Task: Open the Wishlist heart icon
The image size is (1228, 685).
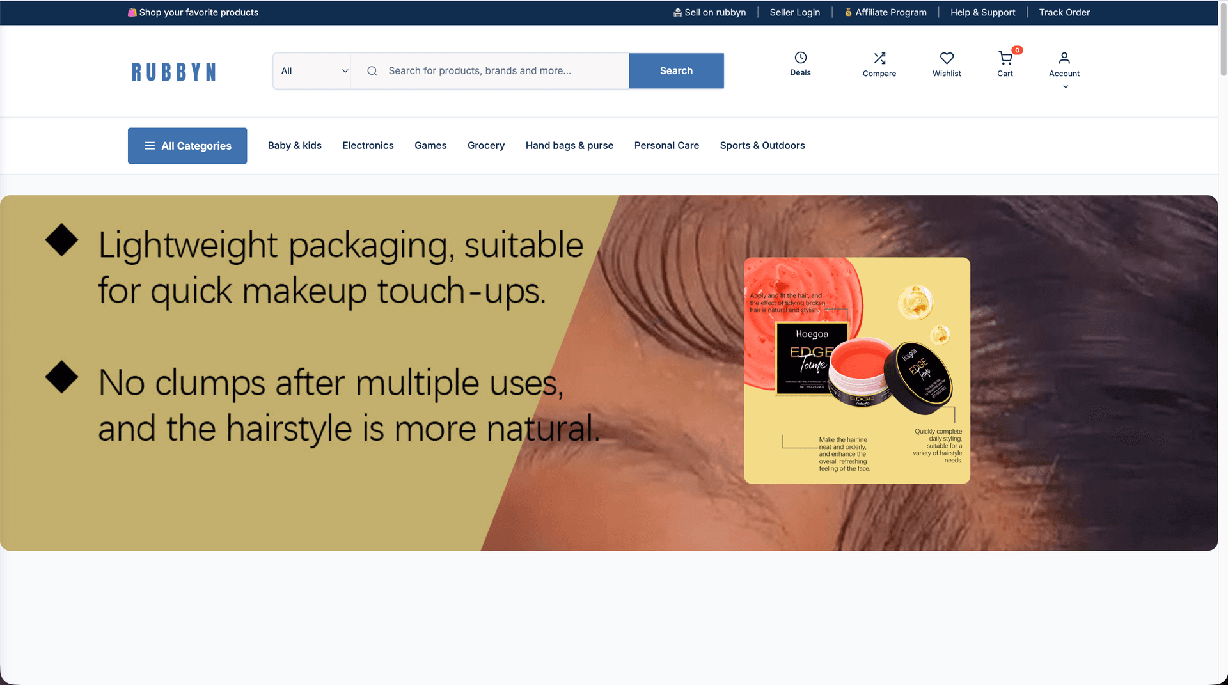Action: click(x=947, y=58)
